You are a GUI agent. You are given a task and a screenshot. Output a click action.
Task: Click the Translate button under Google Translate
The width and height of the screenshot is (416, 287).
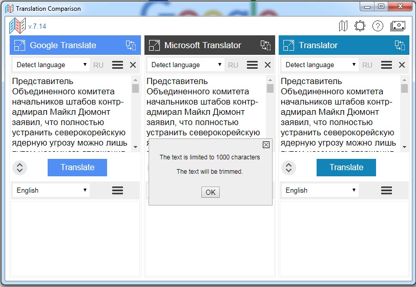pyautogui.click(x=77, y=168)
